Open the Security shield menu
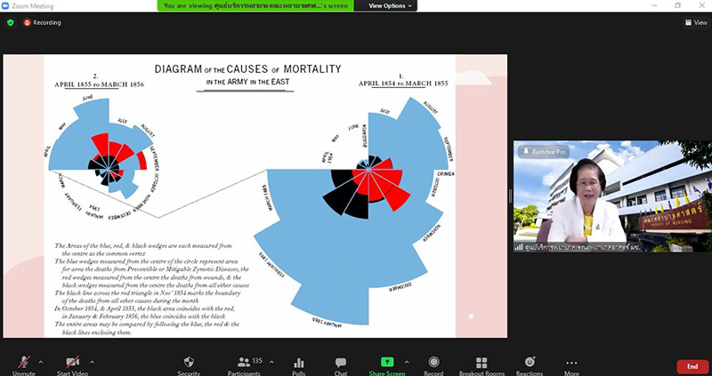The height and width of the screenshot is (376, 712). (x=189, y=365)
